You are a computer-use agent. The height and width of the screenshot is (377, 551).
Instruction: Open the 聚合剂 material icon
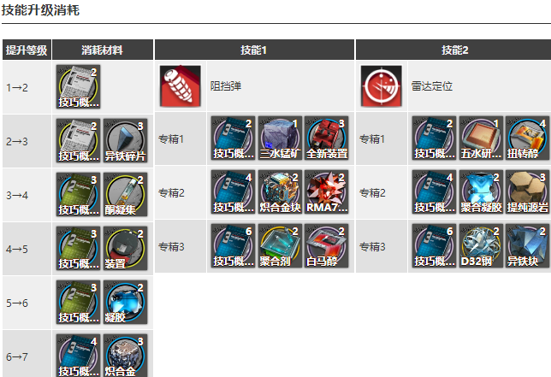click(280, 245)
